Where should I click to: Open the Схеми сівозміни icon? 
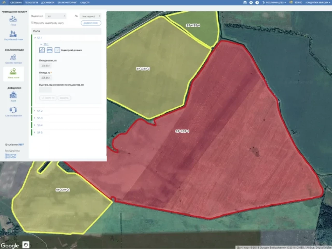[13, 110]
